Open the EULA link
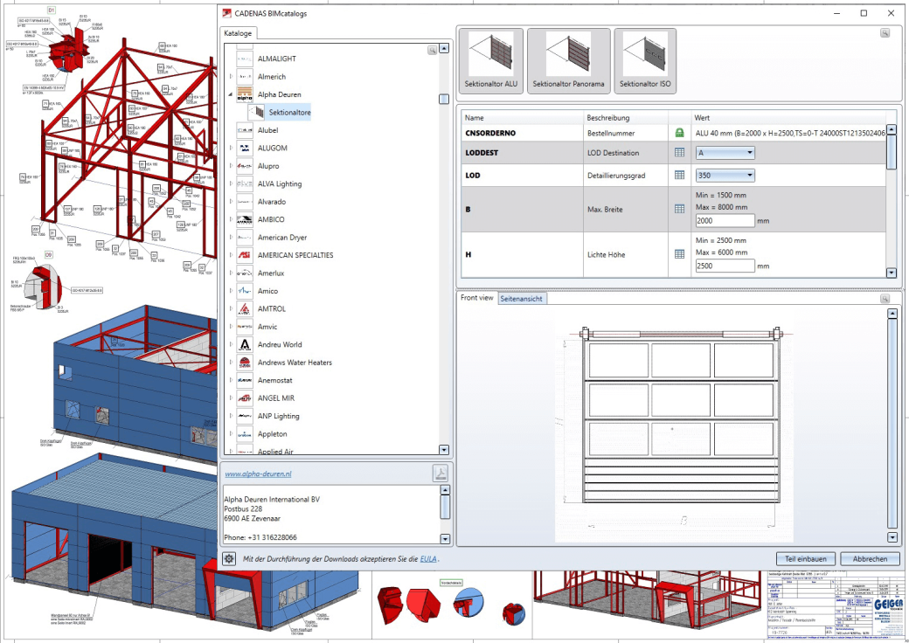 coord(428,559)
